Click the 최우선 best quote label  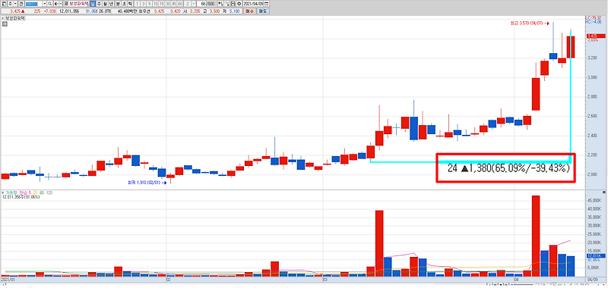(x=144, y=11)
